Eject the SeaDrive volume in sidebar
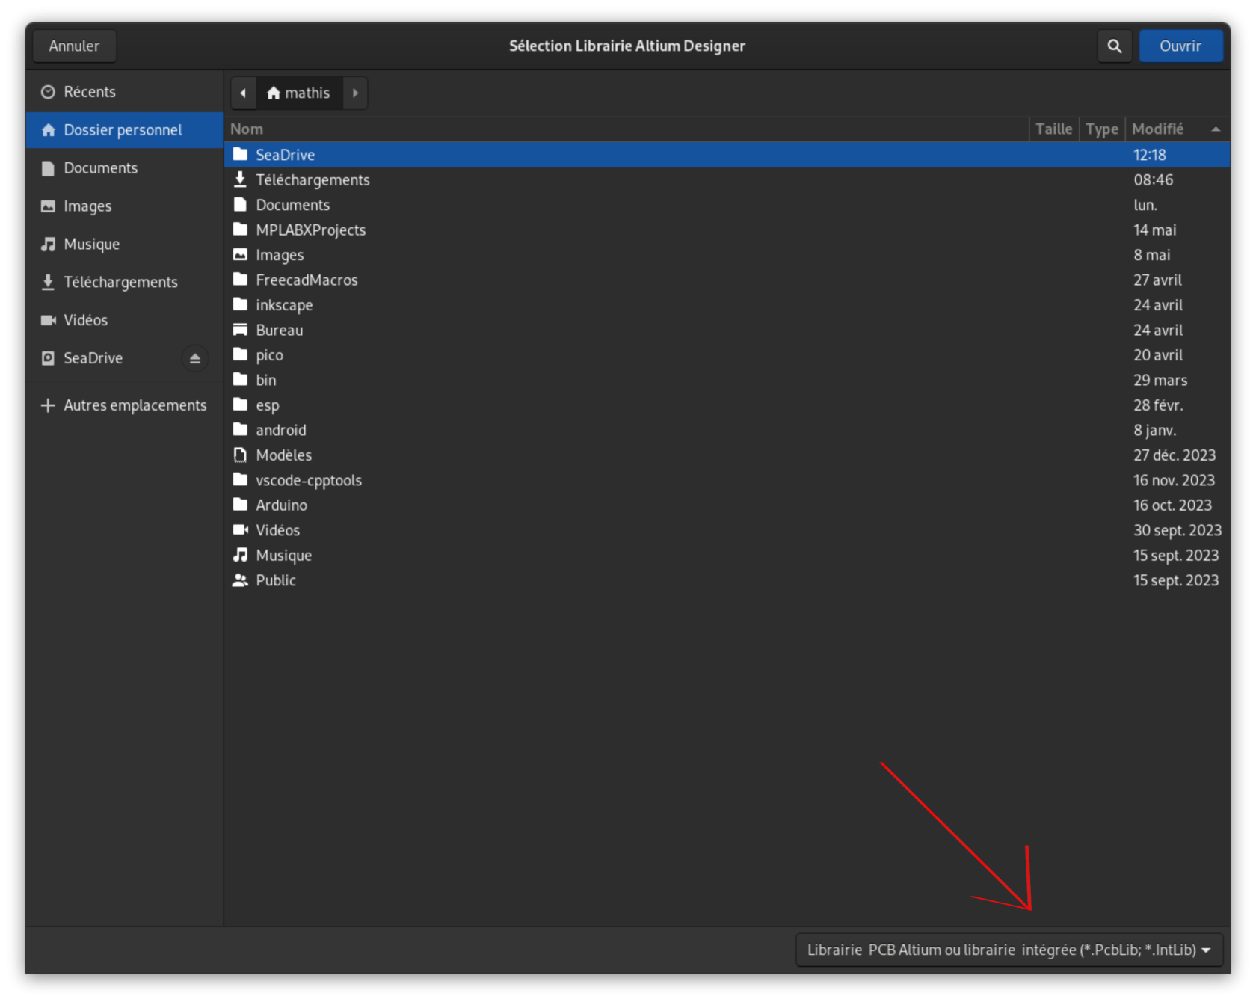 click(x=194, y=359)
